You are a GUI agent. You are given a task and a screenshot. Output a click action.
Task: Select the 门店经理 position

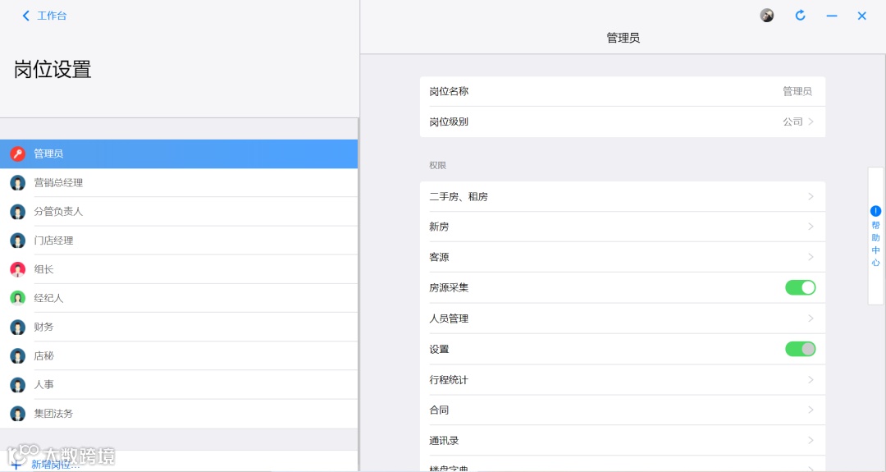click(x=179, y=241)
